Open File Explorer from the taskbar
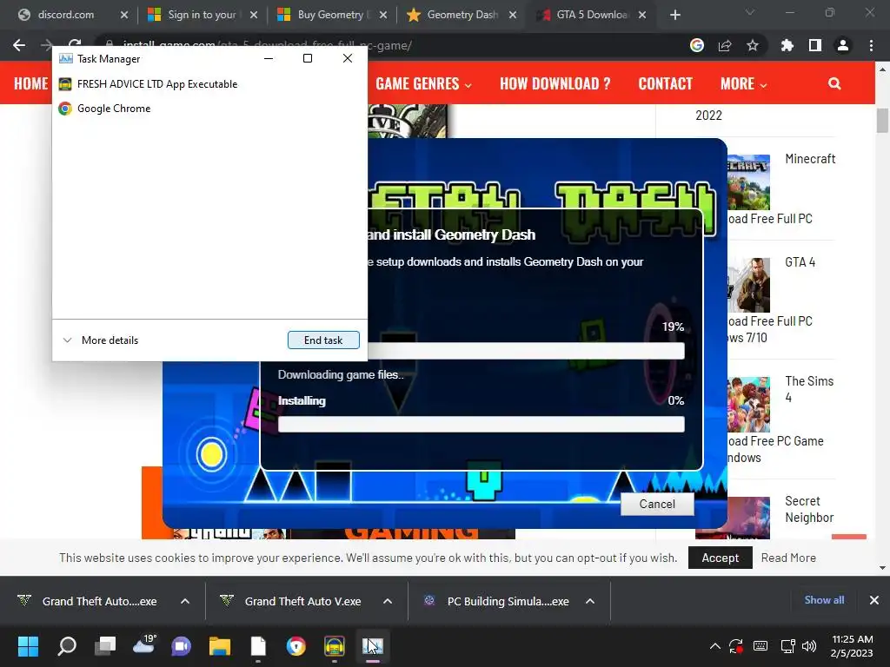Image resolution: width=890 pixels, height=667 pixels. (x=220, y=645)
